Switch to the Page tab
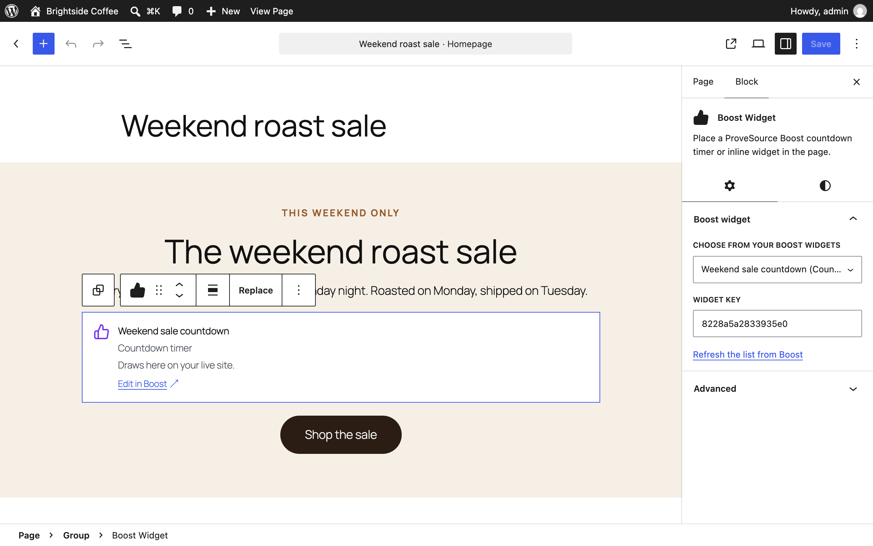Screen dimensions: 873x546 pyautogui.click(x=703, y=82)
